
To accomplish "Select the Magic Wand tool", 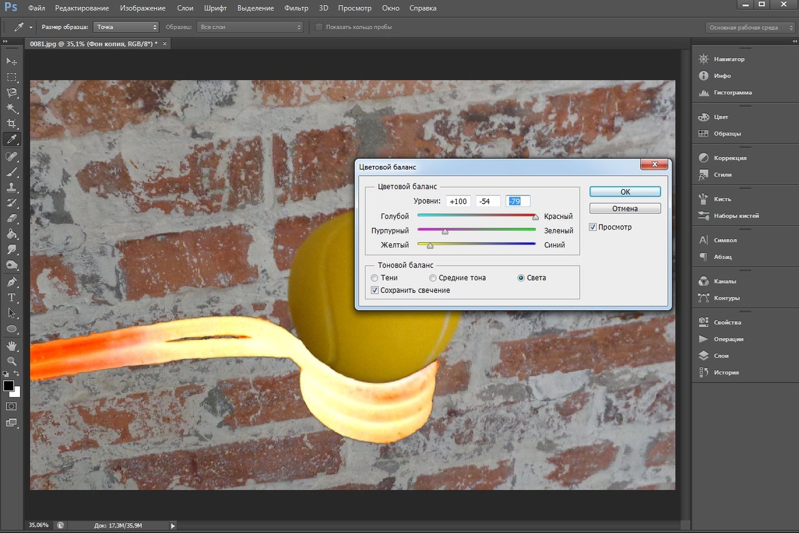I will [12, 109].
